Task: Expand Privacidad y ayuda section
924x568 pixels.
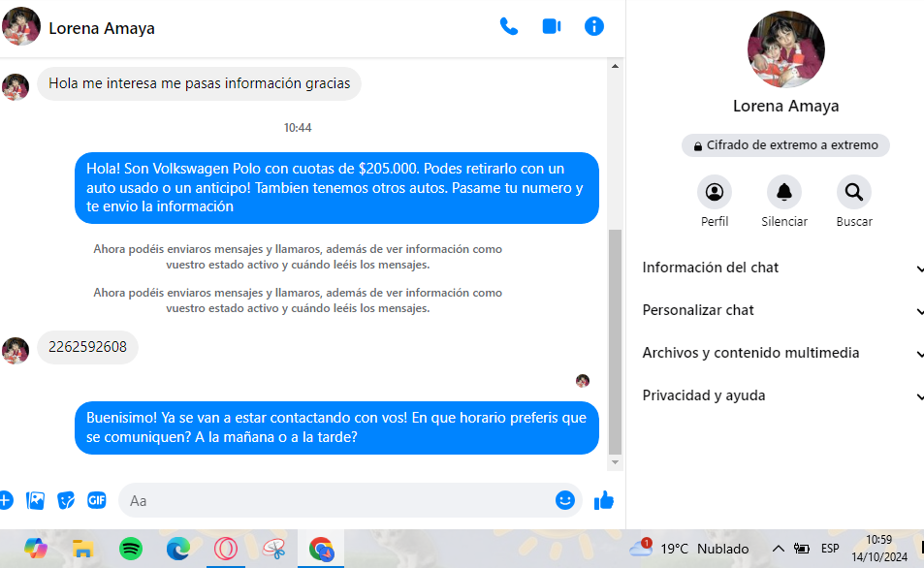Action: coord(781,395)
